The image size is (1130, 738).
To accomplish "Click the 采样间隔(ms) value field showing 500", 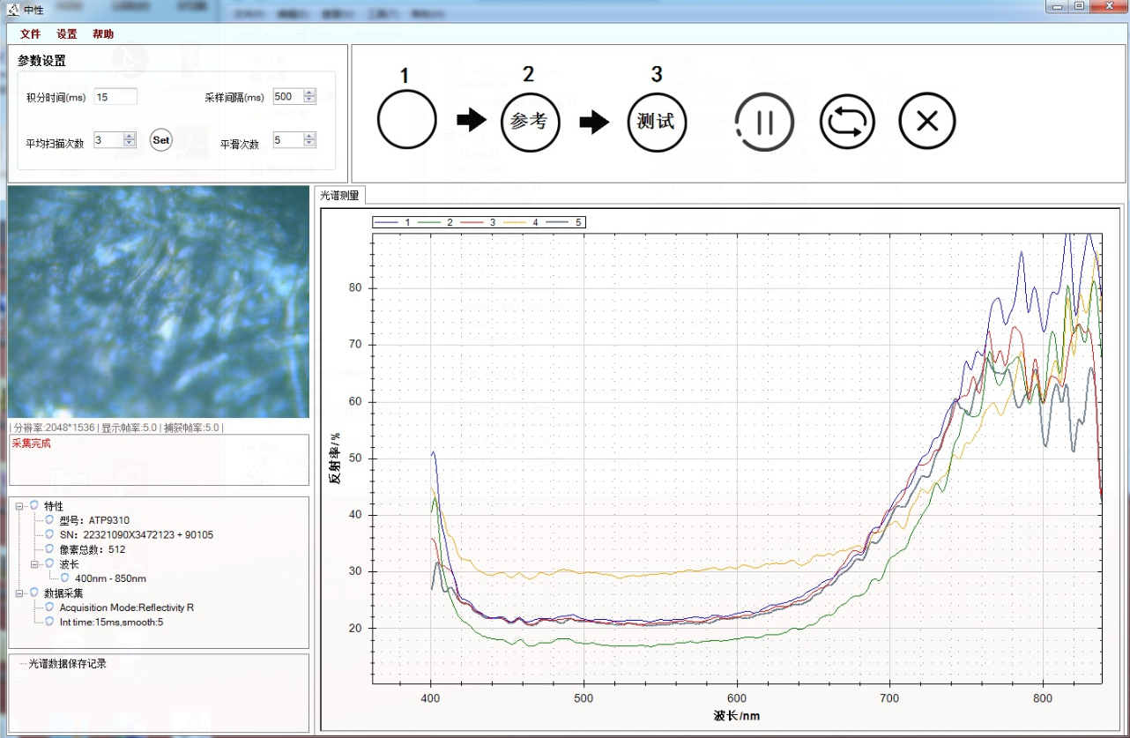I will (x=287, y=97).
